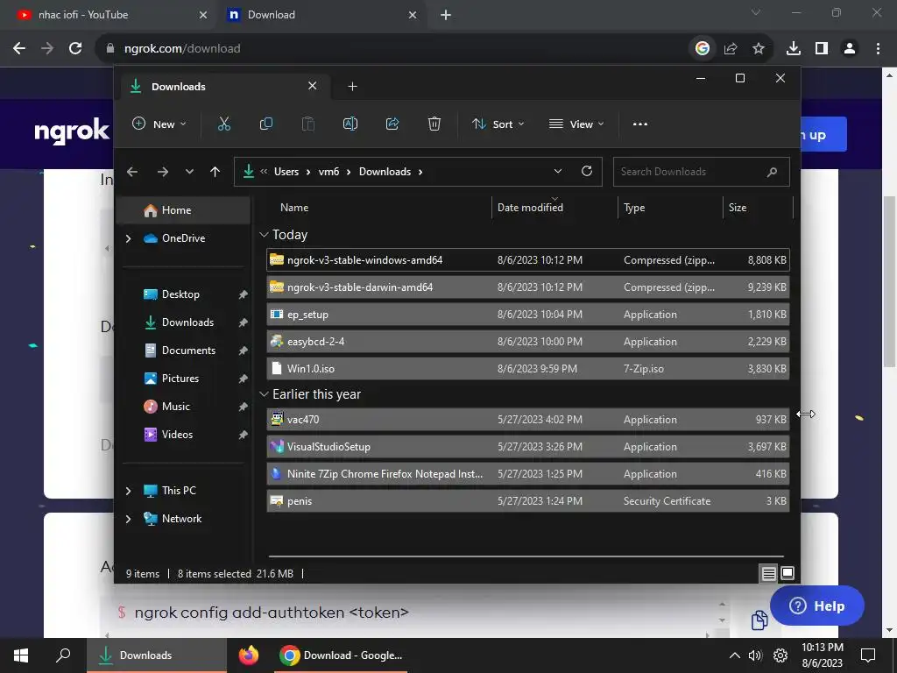The height and width of the screenshot is (673, 897).
Task: Expand This PC in the navigation pane
Action: pos(128,491)
